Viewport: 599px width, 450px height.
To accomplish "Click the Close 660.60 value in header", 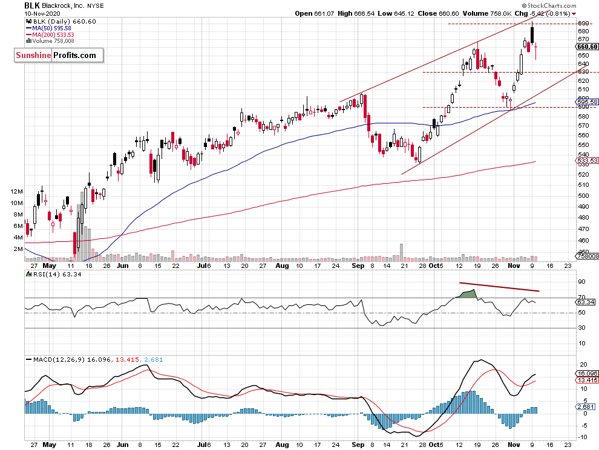I will coord(438,13).
